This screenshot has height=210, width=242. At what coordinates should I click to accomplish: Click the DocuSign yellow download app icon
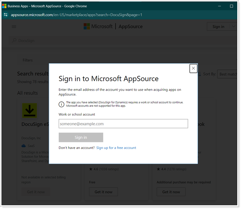click(30, 111)
